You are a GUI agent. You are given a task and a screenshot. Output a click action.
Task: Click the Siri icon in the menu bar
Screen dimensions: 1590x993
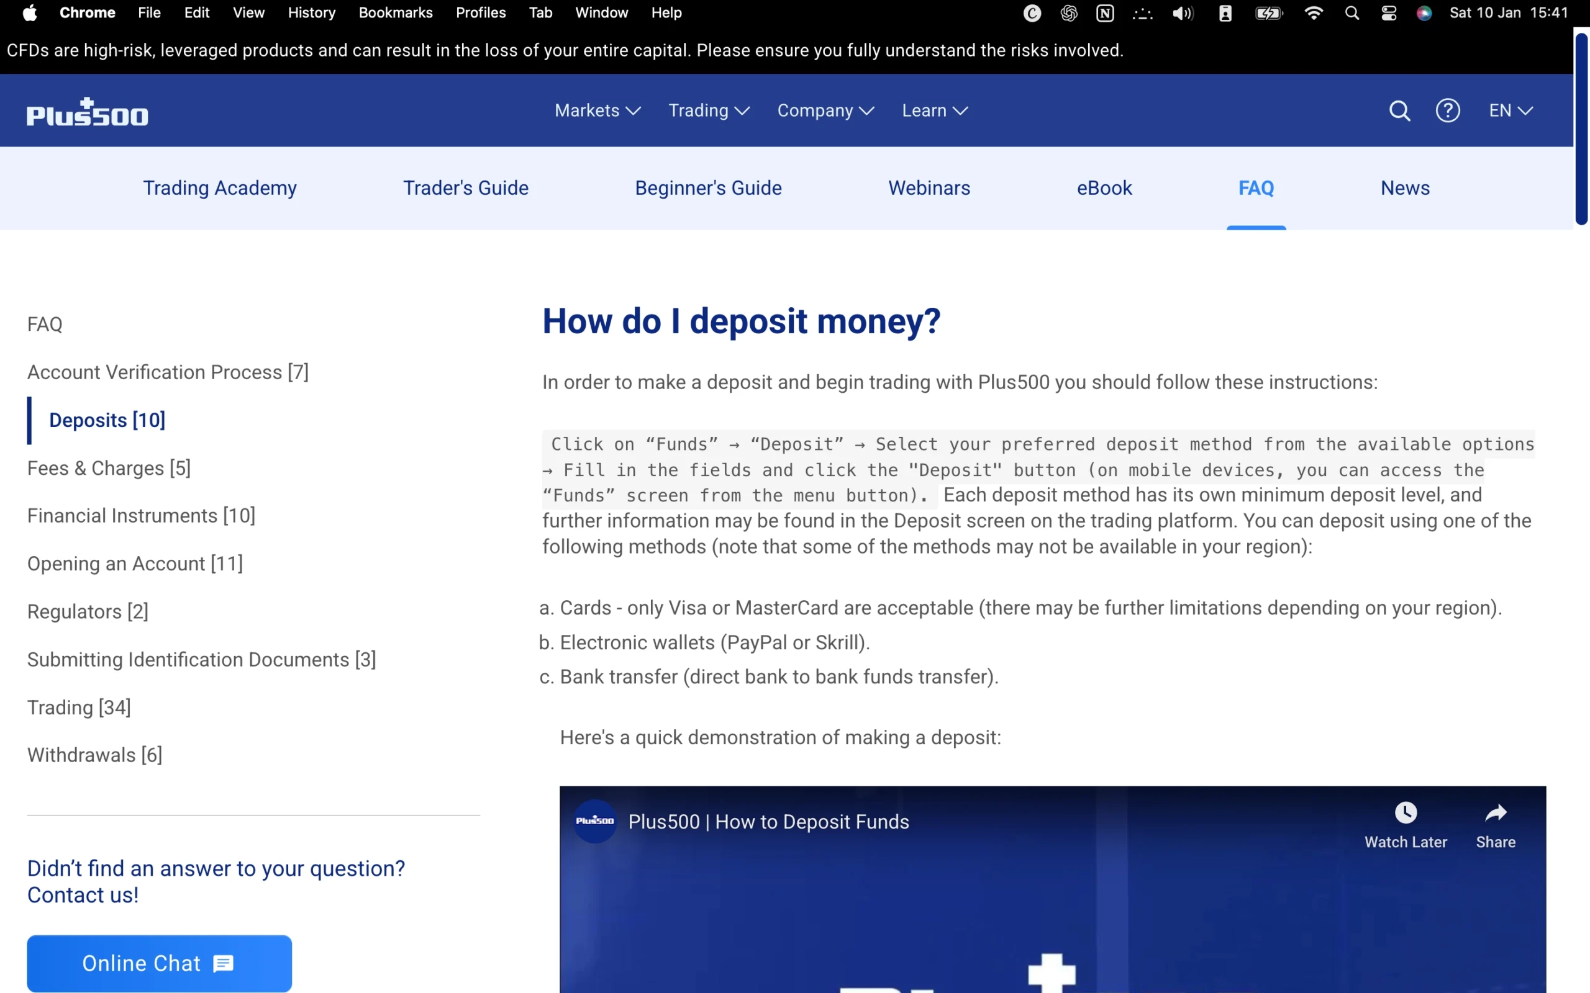(x=1424, y=12)
